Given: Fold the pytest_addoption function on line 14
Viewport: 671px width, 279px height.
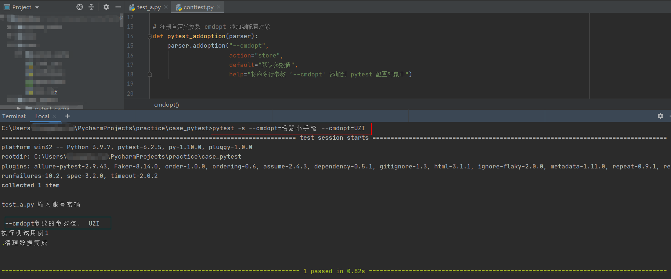Looking at the screenshot, I should (149, 36).
